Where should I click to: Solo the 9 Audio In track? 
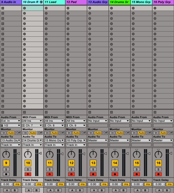pyautogui.click(x=6, y=169)
